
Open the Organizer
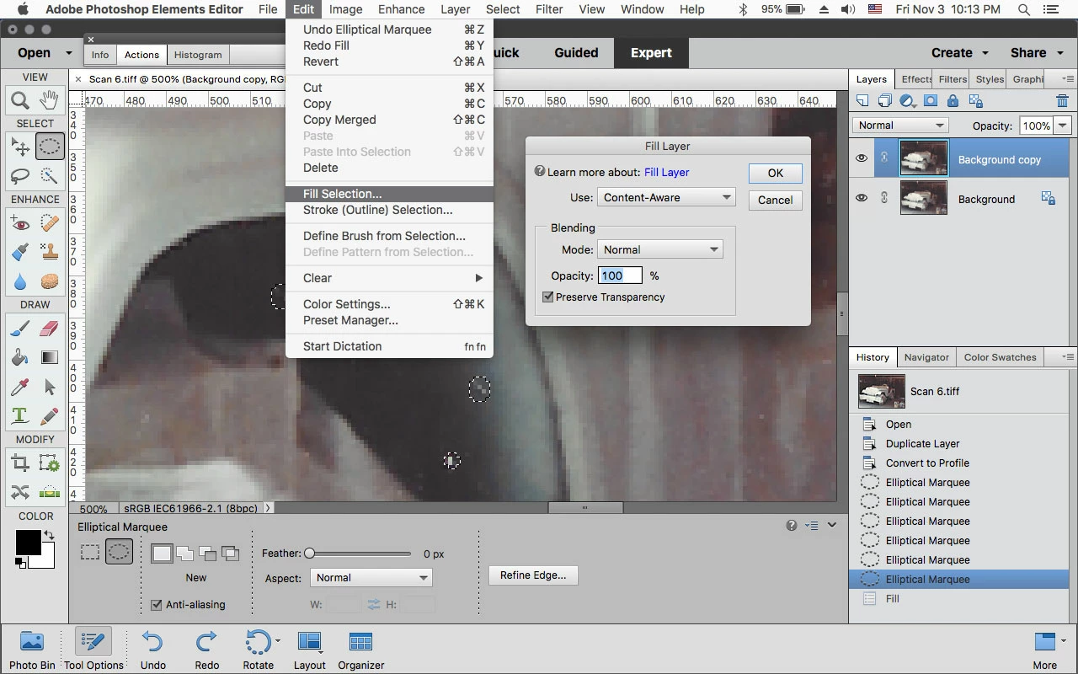[361, 650]
